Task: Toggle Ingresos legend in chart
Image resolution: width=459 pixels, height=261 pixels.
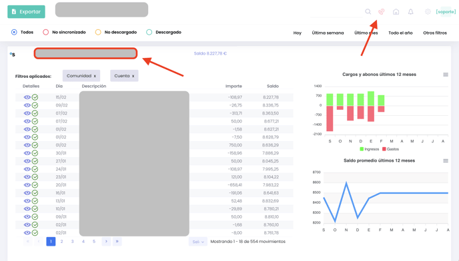Action: [x=369, y=149]
